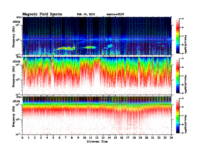The image size is (204, 158).
Task: Click hour tick label "0" on time axis
Action: point(22,138)
